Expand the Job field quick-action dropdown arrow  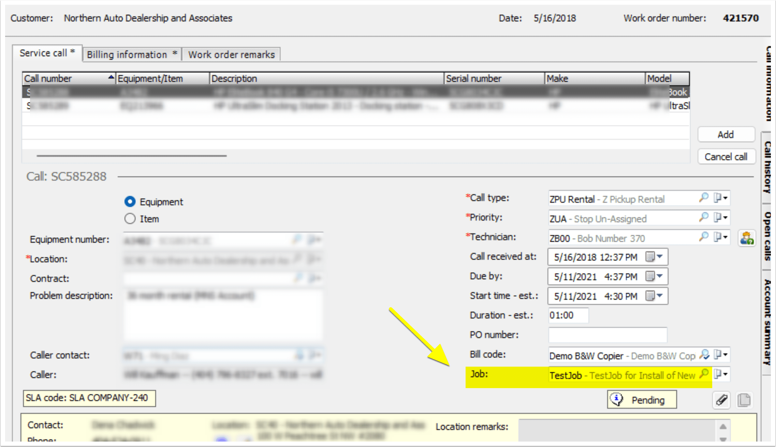[x=725, y=374]
